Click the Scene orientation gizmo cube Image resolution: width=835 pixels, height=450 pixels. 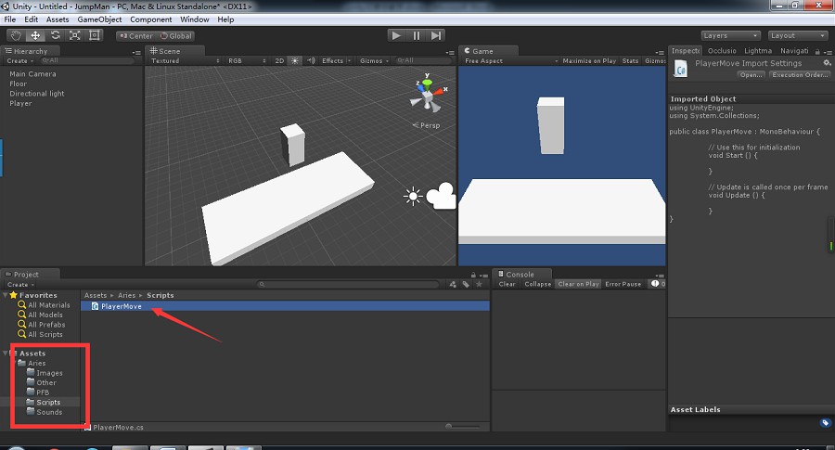pos(428,96)
